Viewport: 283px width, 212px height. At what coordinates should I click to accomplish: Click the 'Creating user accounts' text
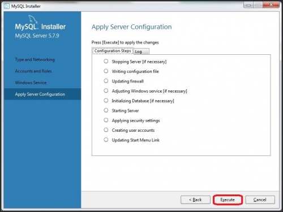133,130
